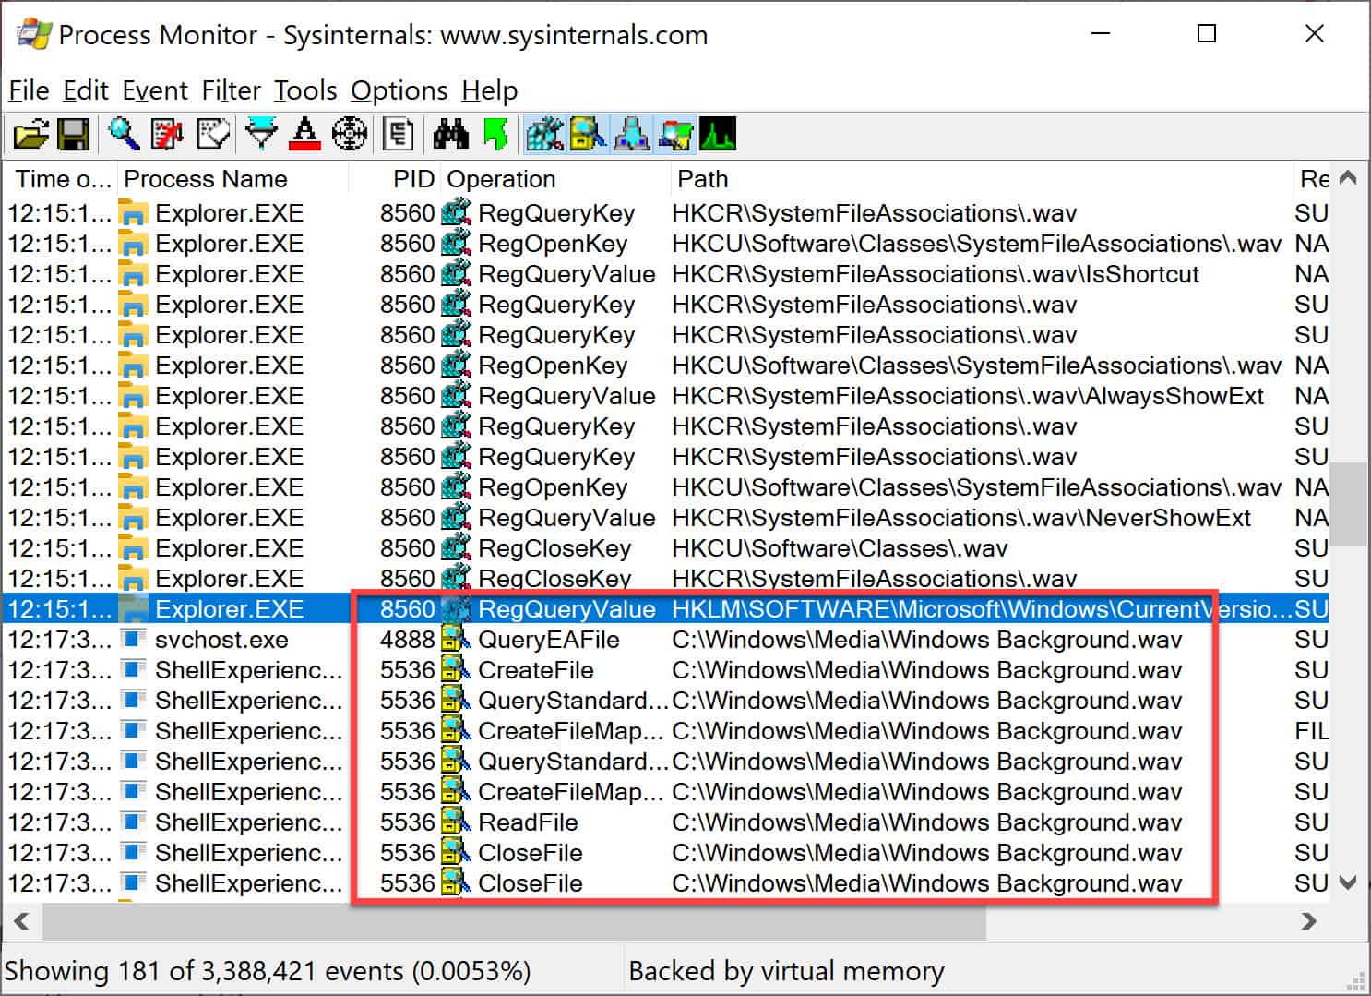Open the Highlight letter A icon
Image resolution: width=1371 pixels, height=996 pixels.
(x=304, y=135)
